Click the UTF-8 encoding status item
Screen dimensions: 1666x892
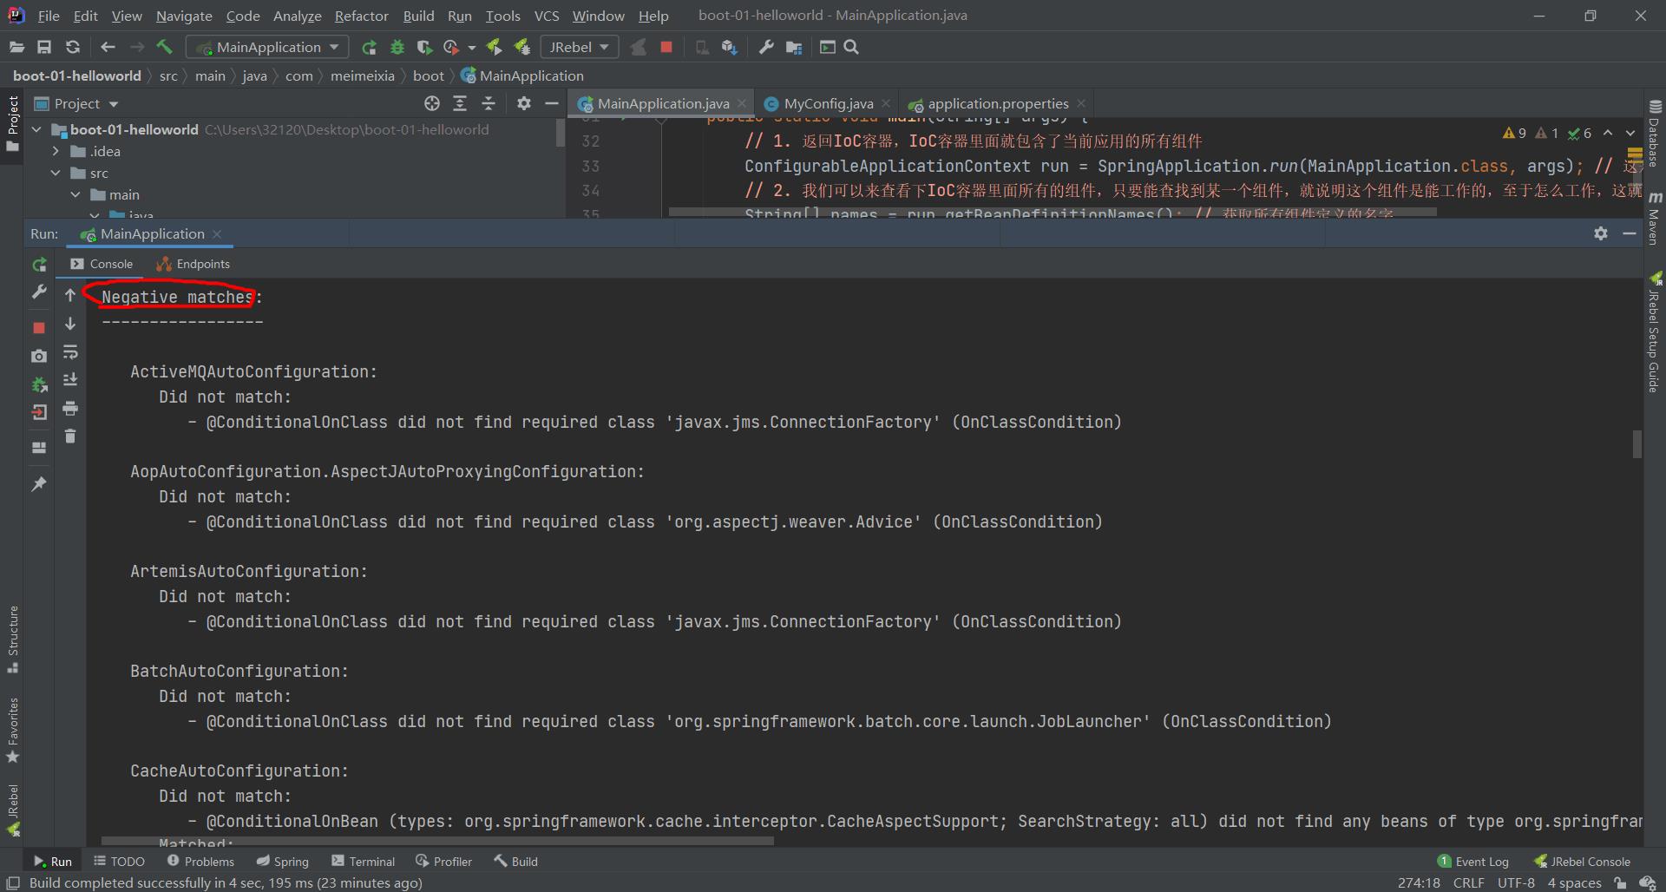pyautogui.click(x=1516, y=882)
